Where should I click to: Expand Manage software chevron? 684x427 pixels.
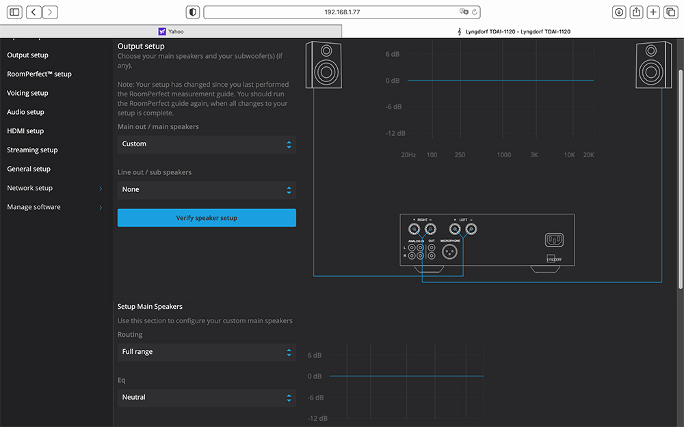pos(101,208)
